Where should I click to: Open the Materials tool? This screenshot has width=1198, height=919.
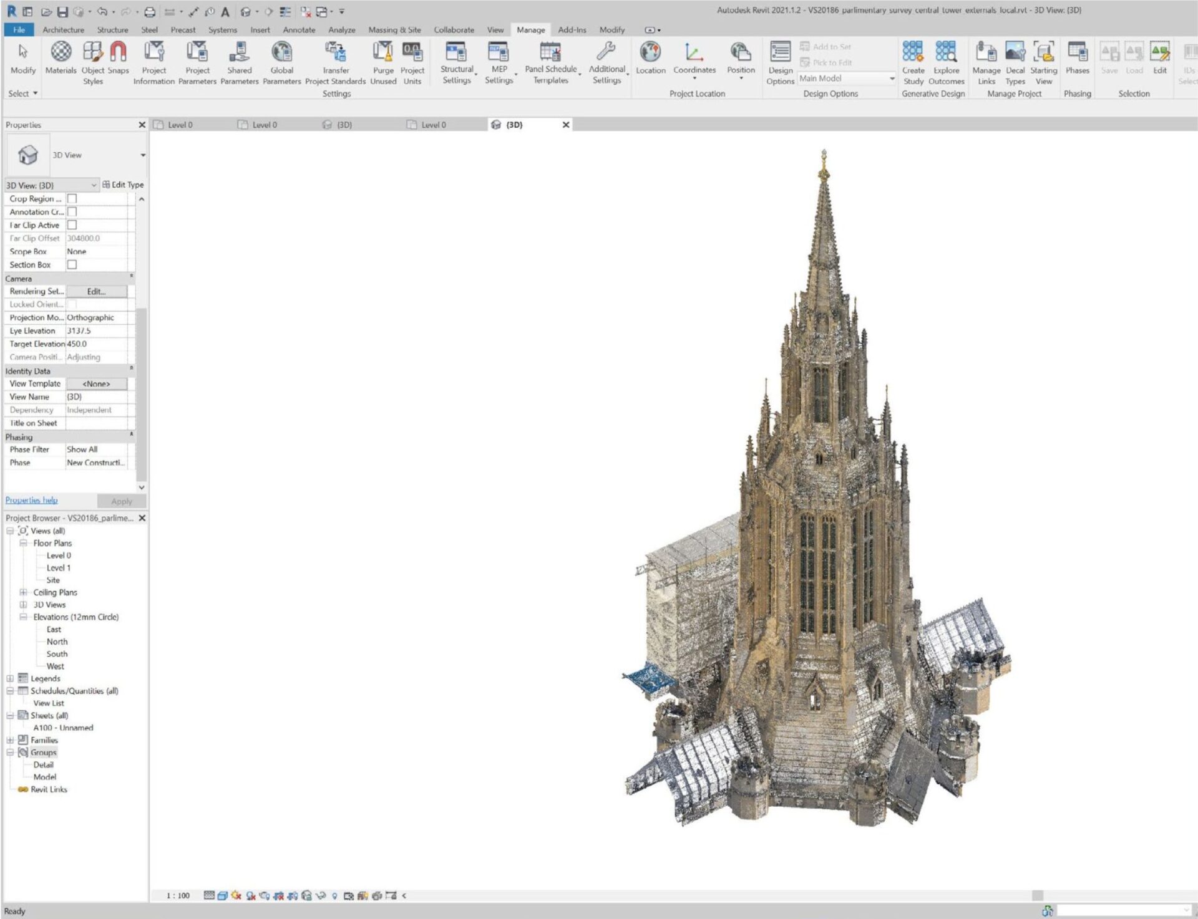(61, 58)
